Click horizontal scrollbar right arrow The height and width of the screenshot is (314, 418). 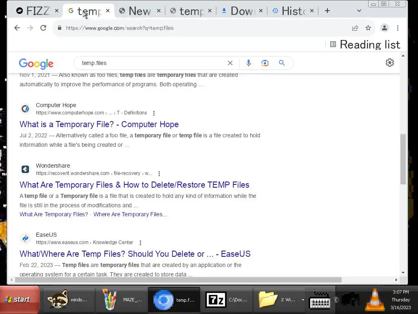[396, 280]
